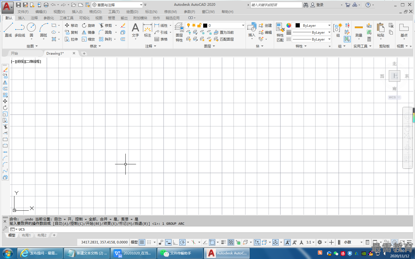Expand the Modify (修改) panel
The width and height of the screenshot is (415, 259).
(x=95, y=46)
